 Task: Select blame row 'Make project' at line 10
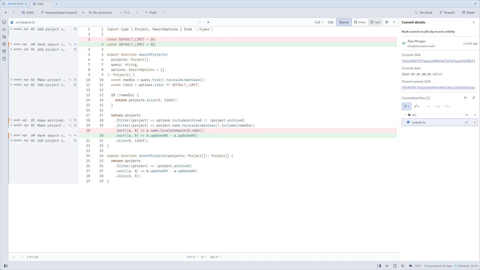tap(43, 80)
